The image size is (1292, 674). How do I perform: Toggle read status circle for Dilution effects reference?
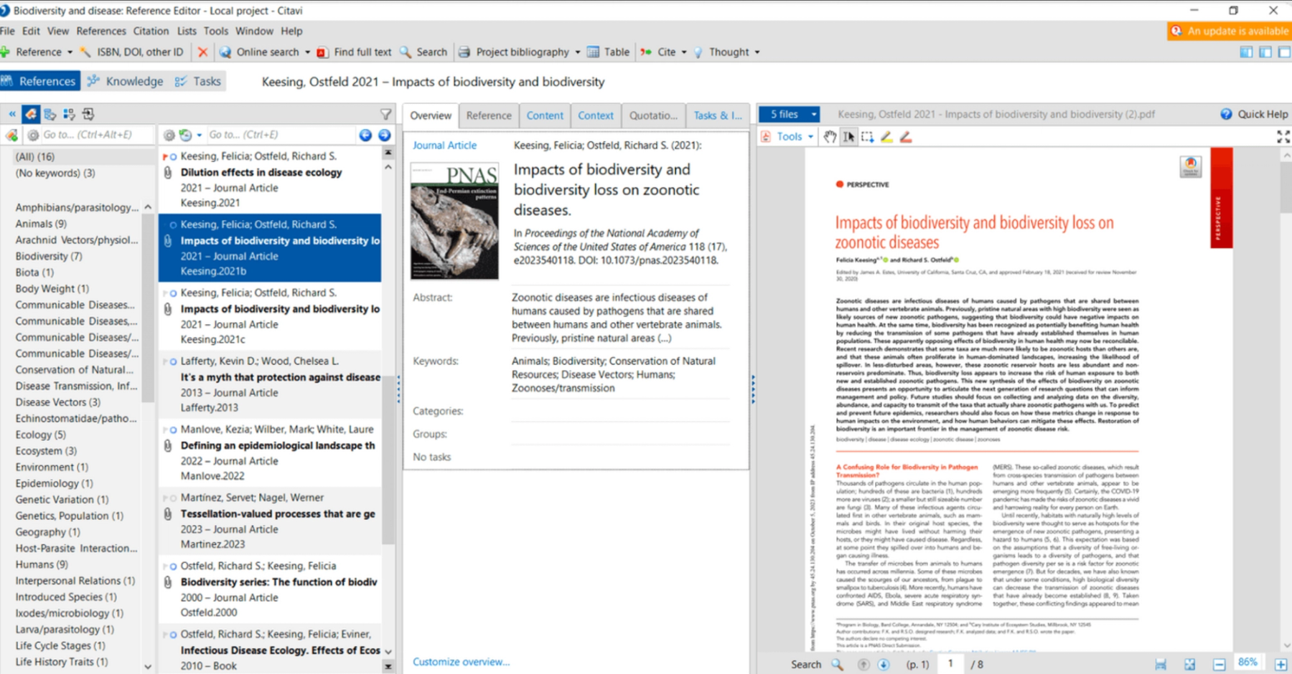click(x=173, y=156)
